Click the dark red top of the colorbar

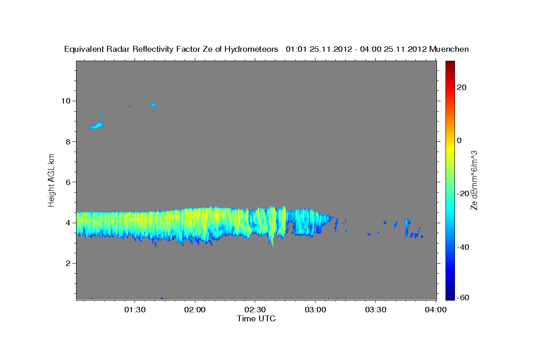pyautogui.click(x=450, y=64)
